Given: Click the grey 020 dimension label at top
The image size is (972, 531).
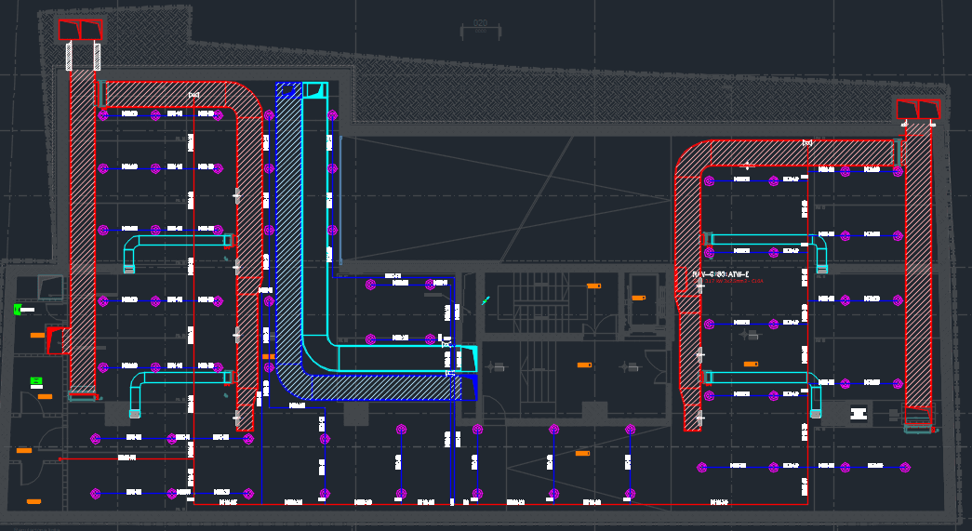Looking at the screenshot, I should (480, 24).
